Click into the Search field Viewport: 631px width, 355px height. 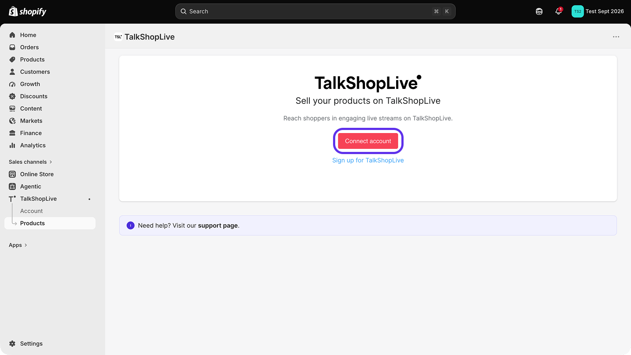(x=315, y=11)
